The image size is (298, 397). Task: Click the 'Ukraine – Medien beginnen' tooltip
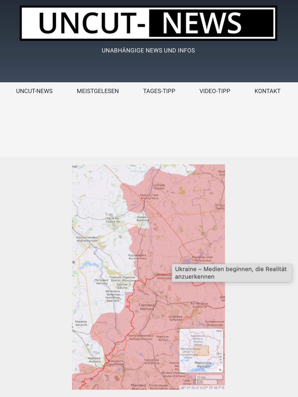click(x=232, y=273)
